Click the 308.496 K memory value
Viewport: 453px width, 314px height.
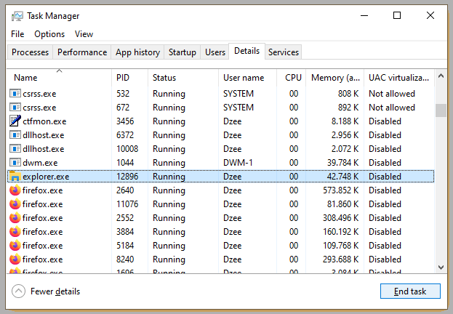click(x=341, y=218)
